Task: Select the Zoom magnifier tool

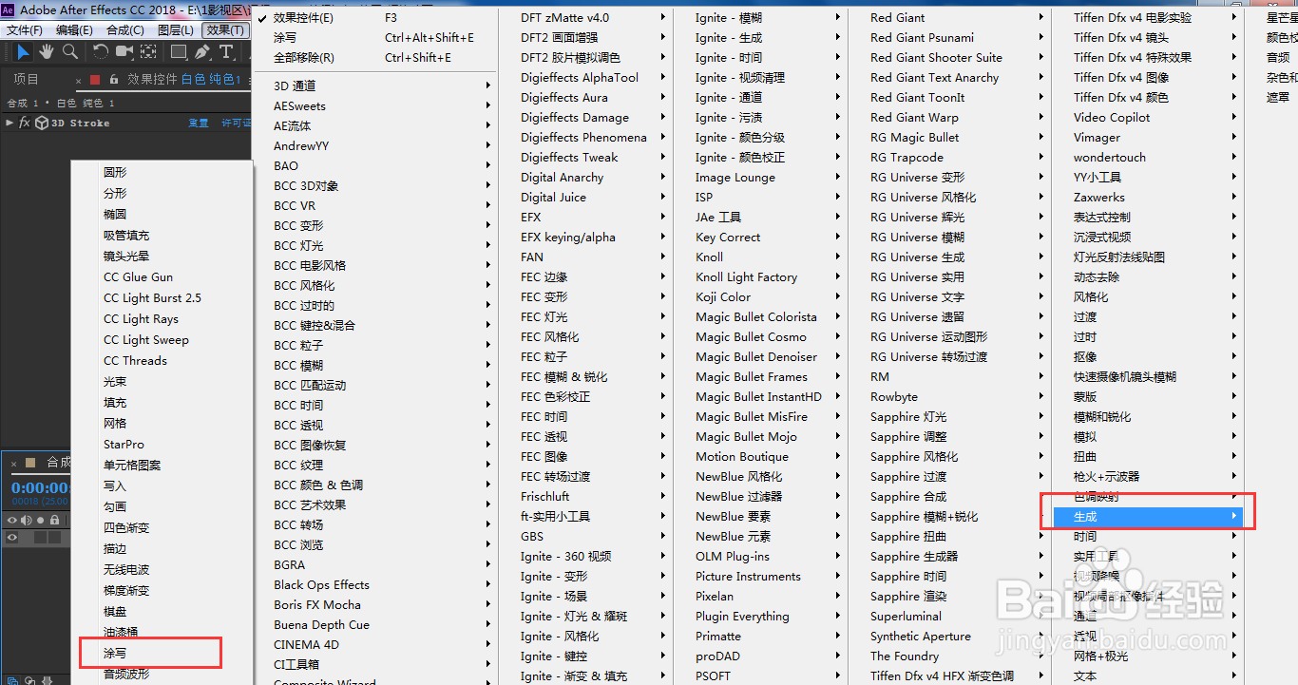Action: pyautogui.click(x=70, y=51)
